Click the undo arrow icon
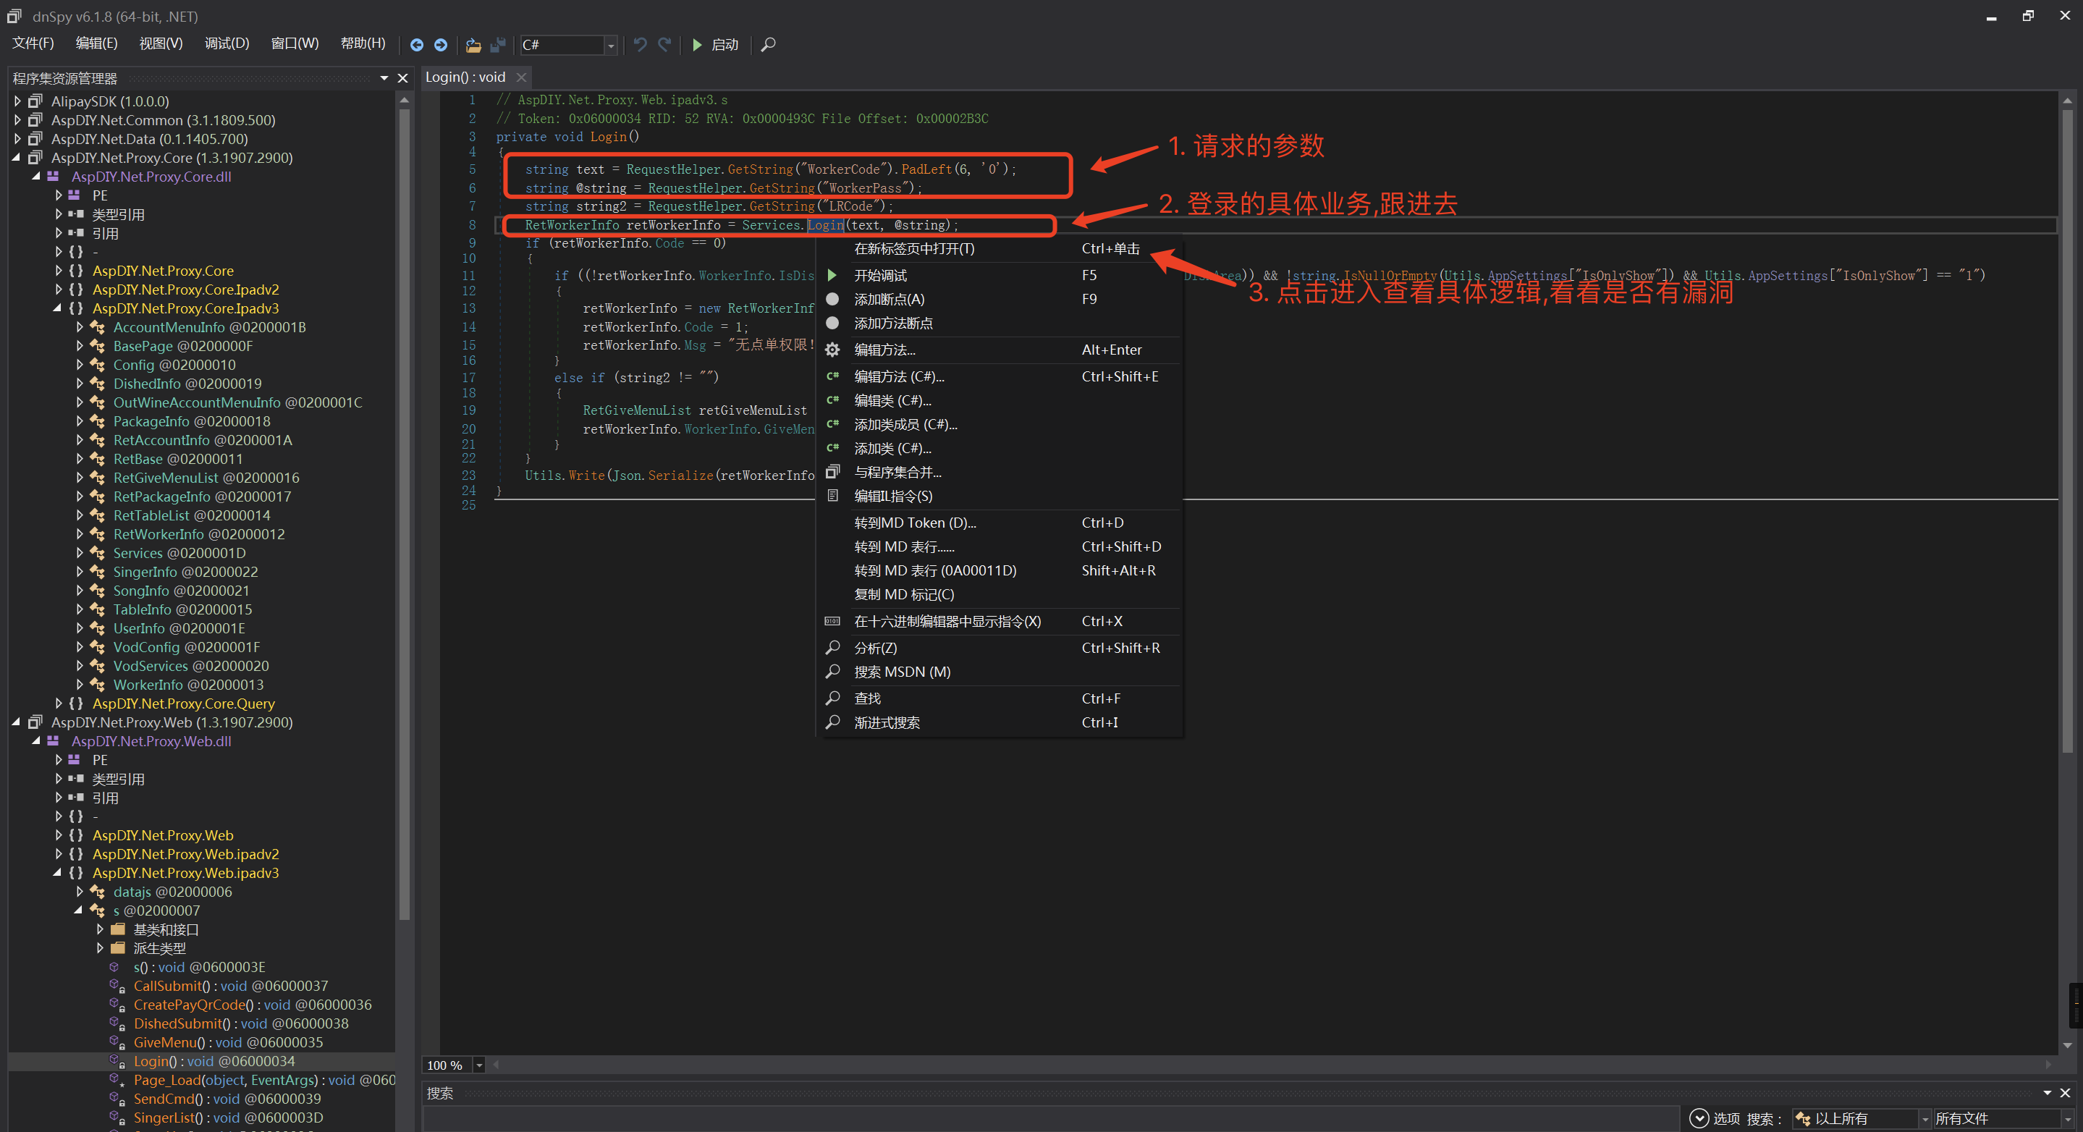This screenshot has width=2083, height=1132. [640, 44]
